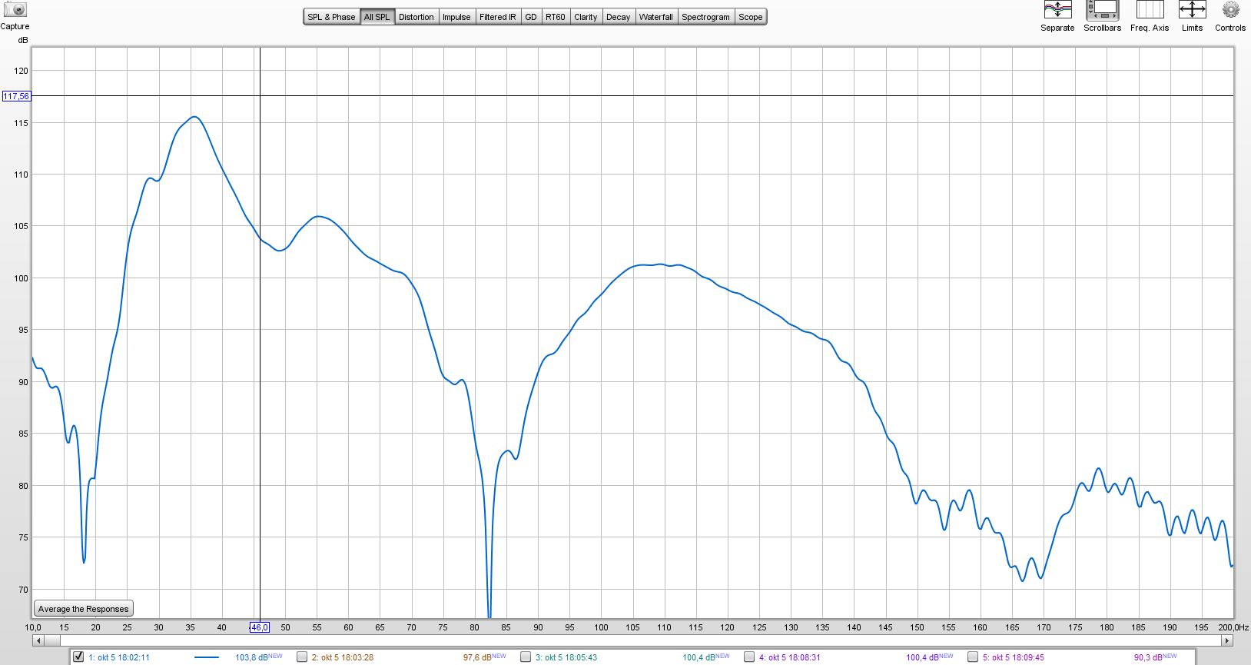Select the Scope tab
1251x665 pixels.
pyautogui.click(x=751, y=17)
